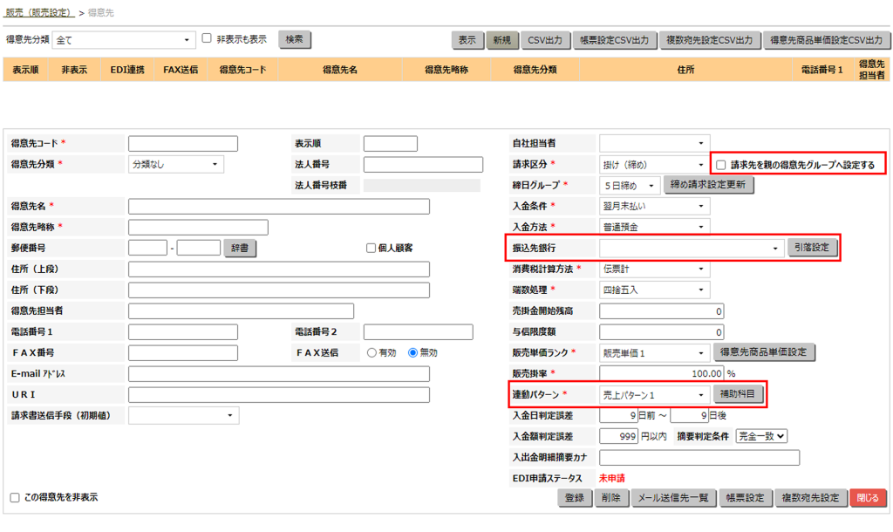Click the 得意先商品単価設定CSV出力 button

pyautogui.click(x=827, y=40)
